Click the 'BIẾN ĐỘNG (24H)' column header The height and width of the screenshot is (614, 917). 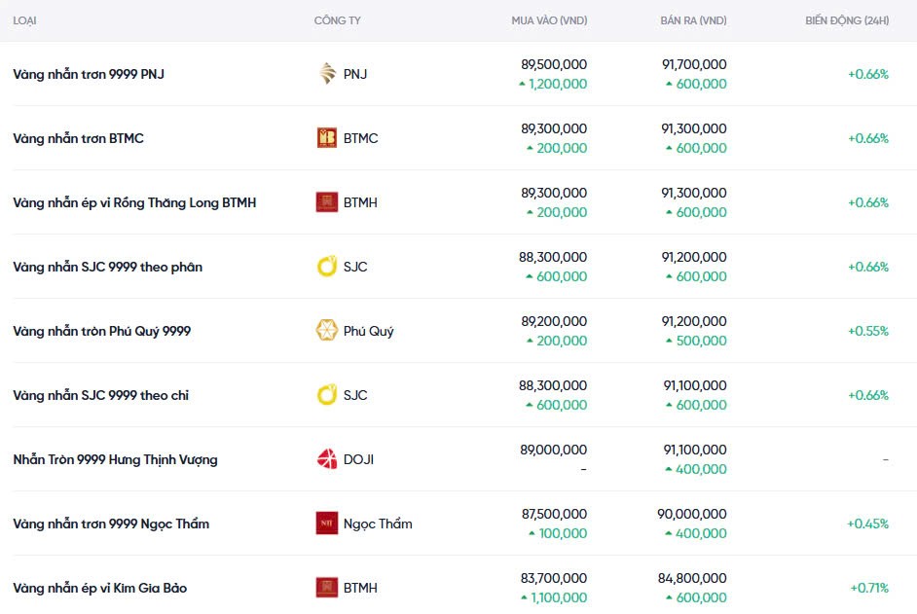point(847,20)
